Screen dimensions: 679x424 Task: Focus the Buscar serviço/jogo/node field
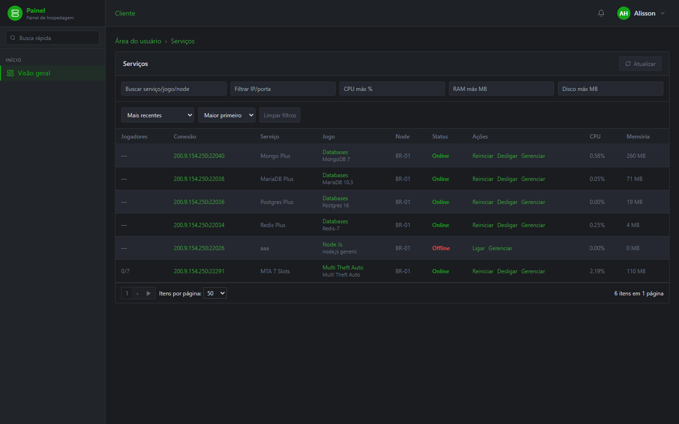pyautogui.click(x=174, y=89)
